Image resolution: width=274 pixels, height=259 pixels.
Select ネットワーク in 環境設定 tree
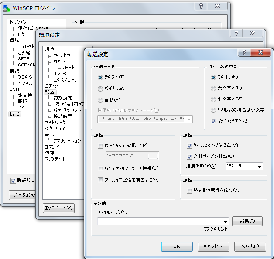tap(55, 123)
